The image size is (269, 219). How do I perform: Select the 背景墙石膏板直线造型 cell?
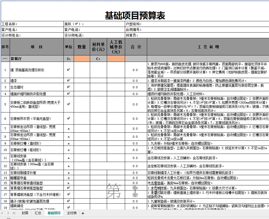[37, 183]
